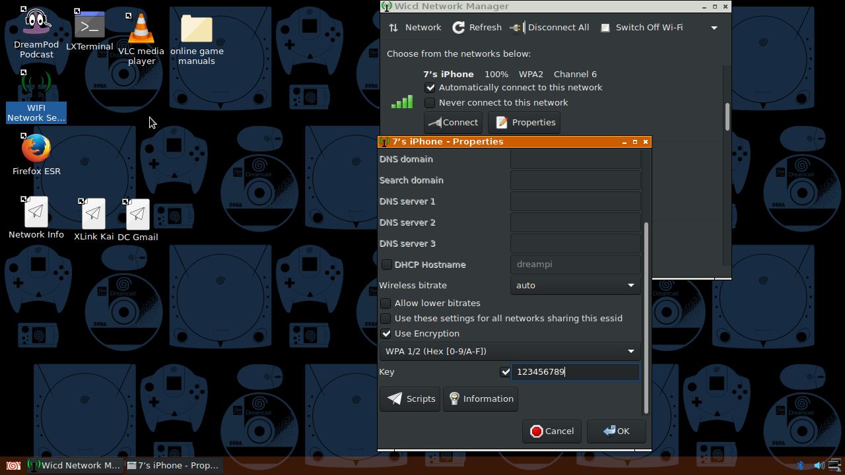Viewport: 845px width, 475px height.
Task: Click the WPA2 label in the network row
Action: [x=531, y=75]
